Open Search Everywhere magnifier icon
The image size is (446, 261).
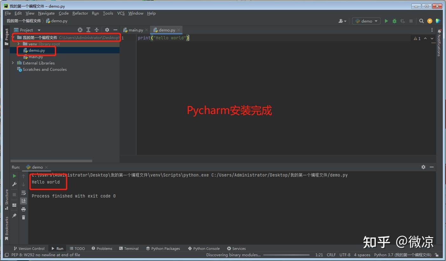[422, 21]
